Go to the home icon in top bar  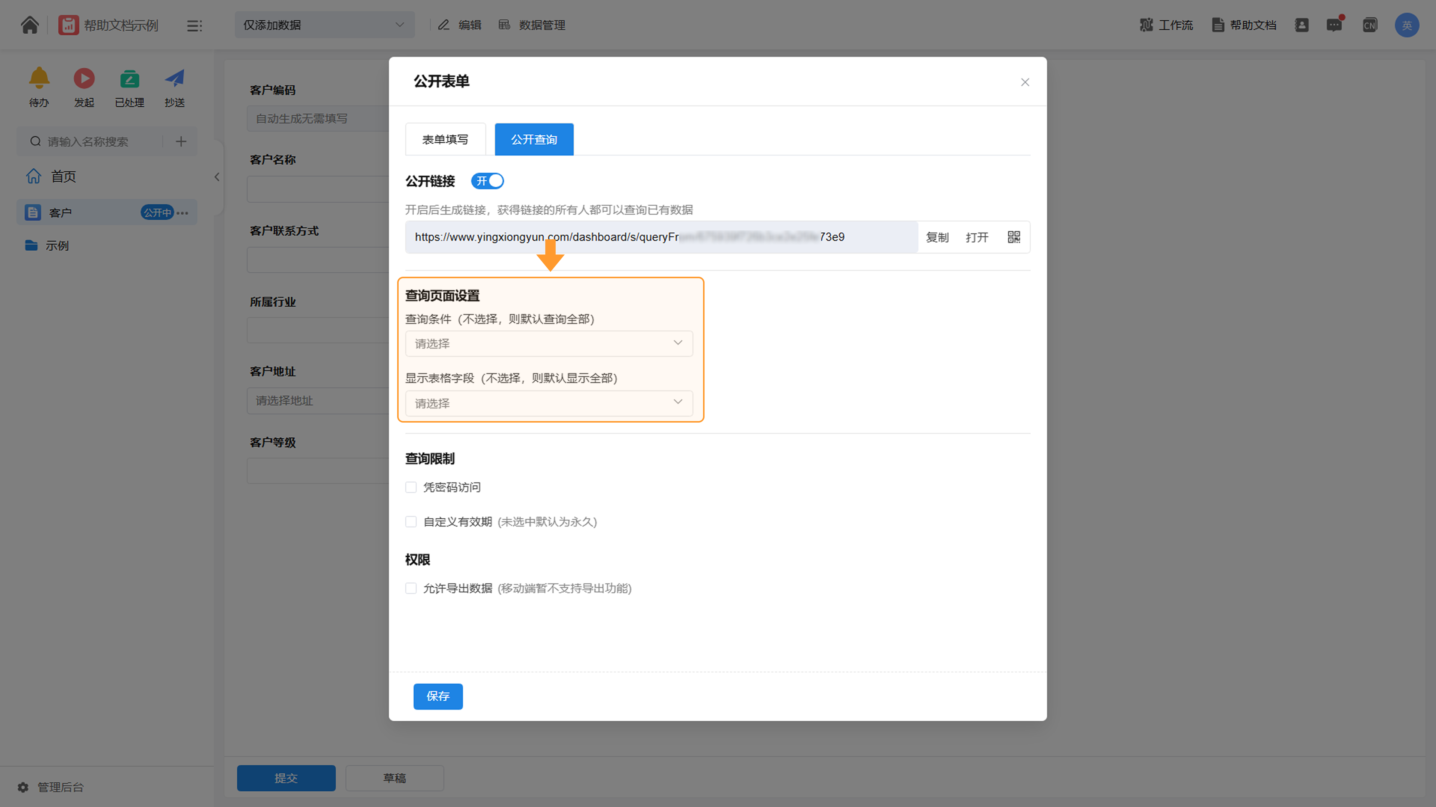[30, 25]
